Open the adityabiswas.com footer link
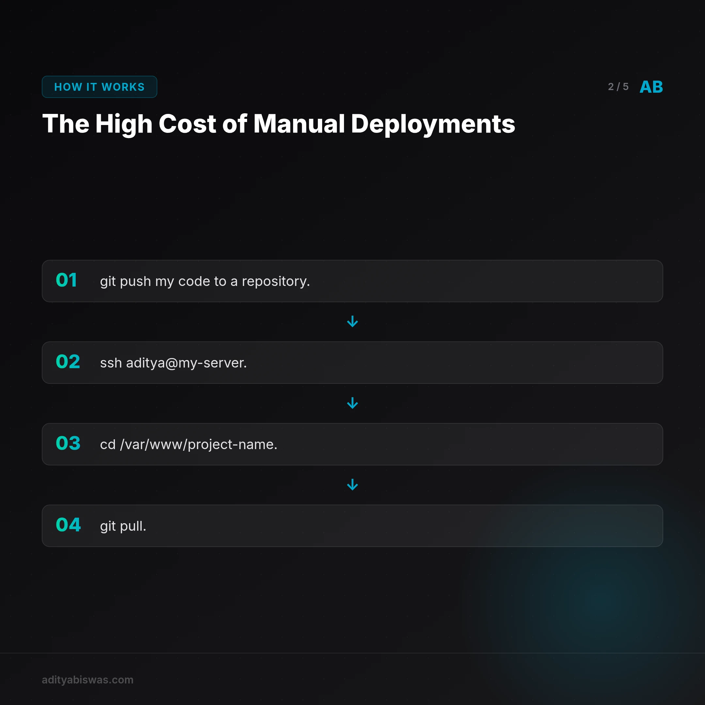The height and width of the screenshot is (705, 705). click(87, 680)
